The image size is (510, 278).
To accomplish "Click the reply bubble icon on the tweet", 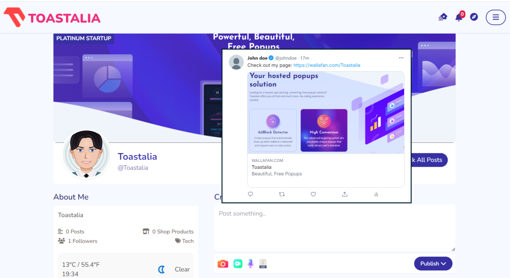I will 250,194.
